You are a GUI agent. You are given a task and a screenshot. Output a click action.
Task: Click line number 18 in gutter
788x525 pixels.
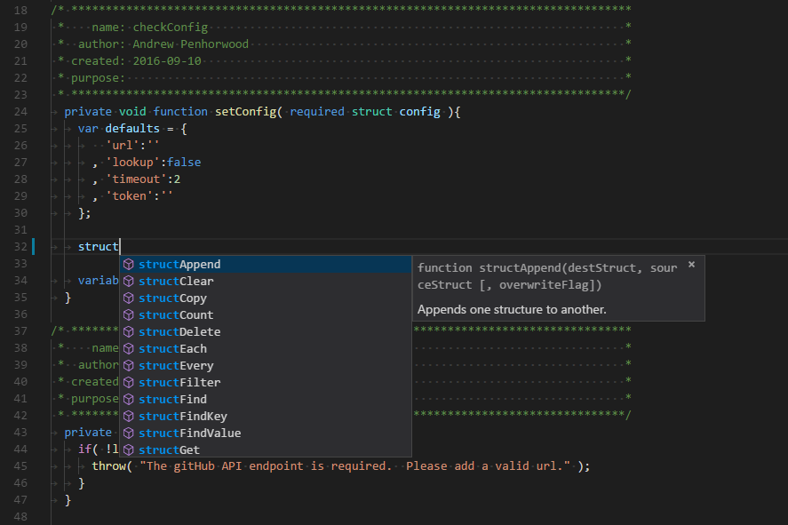click(x=20, y=10)
